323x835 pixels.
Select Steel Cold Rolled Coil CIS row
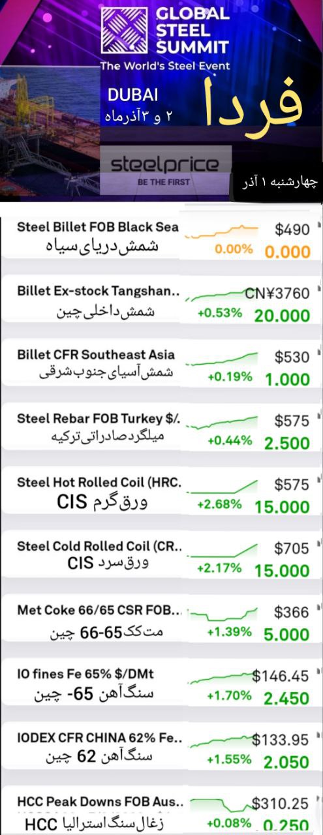(161, 557)
